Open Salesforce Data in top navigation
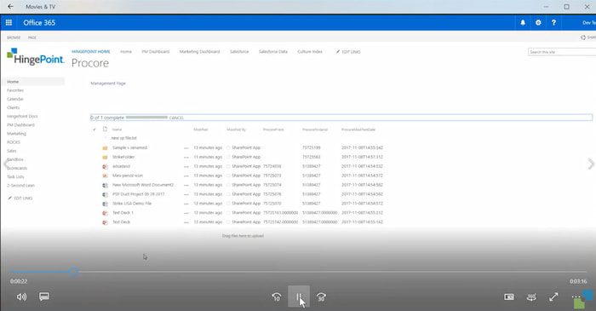The height and width of the screenshot is (311, 596). click(x=273, y=52)
